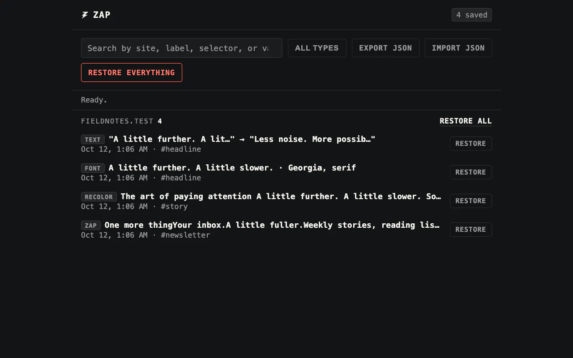Click the ZAP type badge on newsletter row
This screenshot has width=573, height=358.
pos(91,226)
